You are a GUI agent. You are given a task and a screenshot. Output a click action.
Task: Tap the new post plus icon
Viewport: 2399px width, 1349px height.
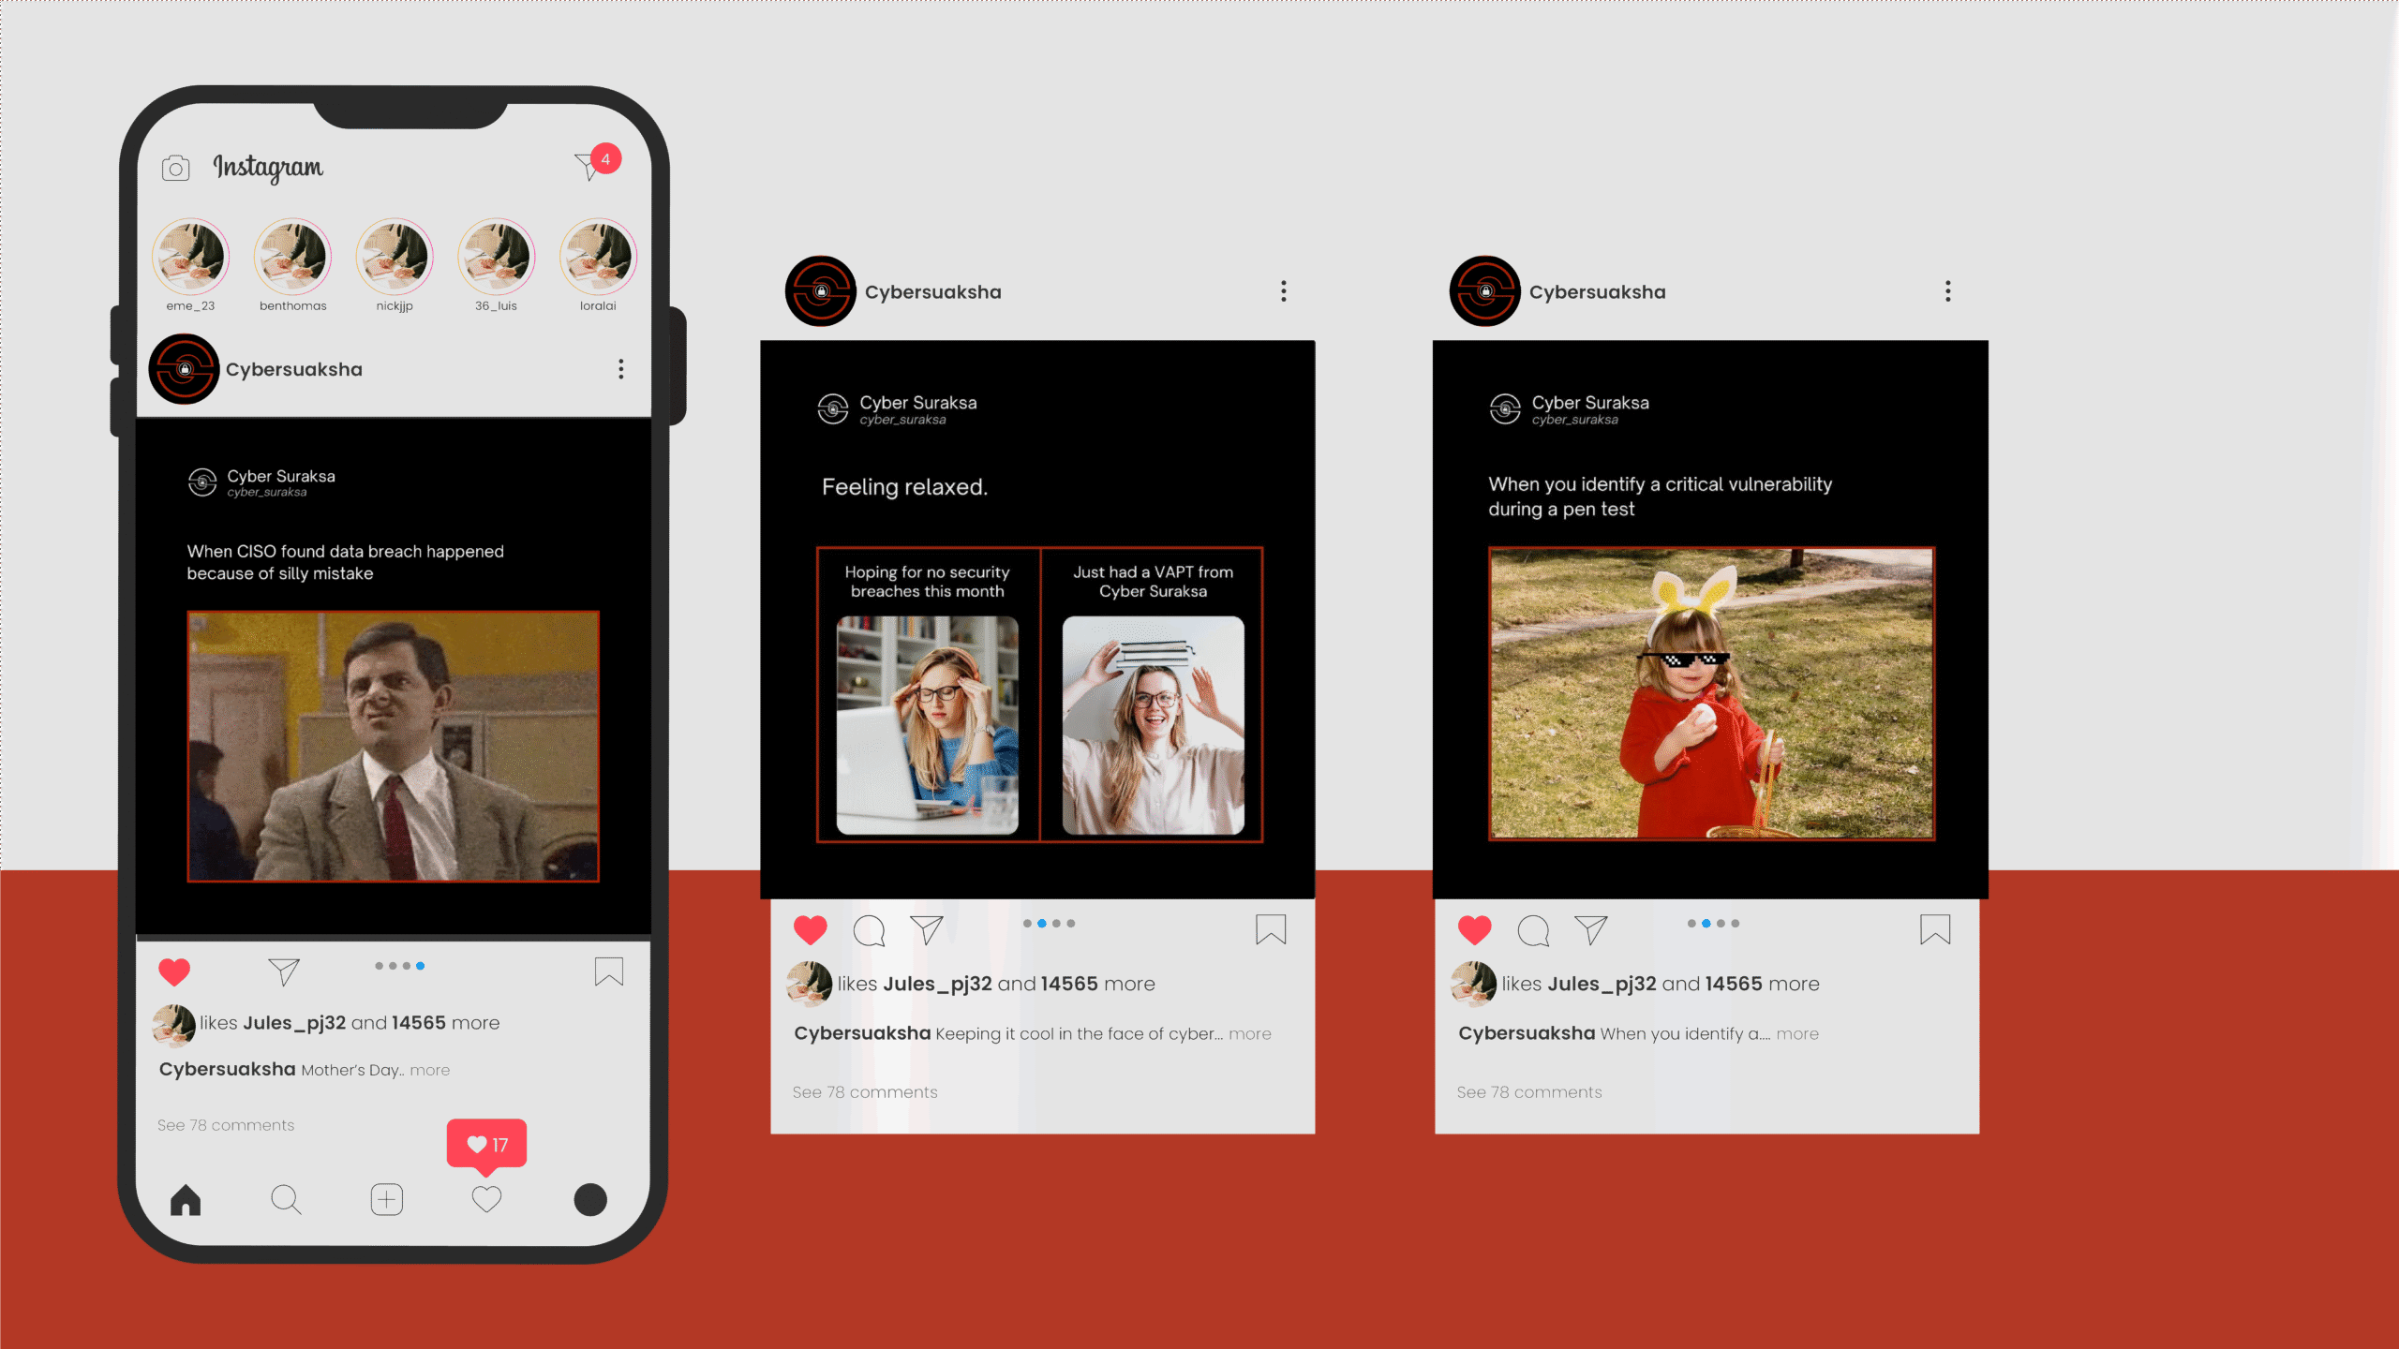(386, 1199)
